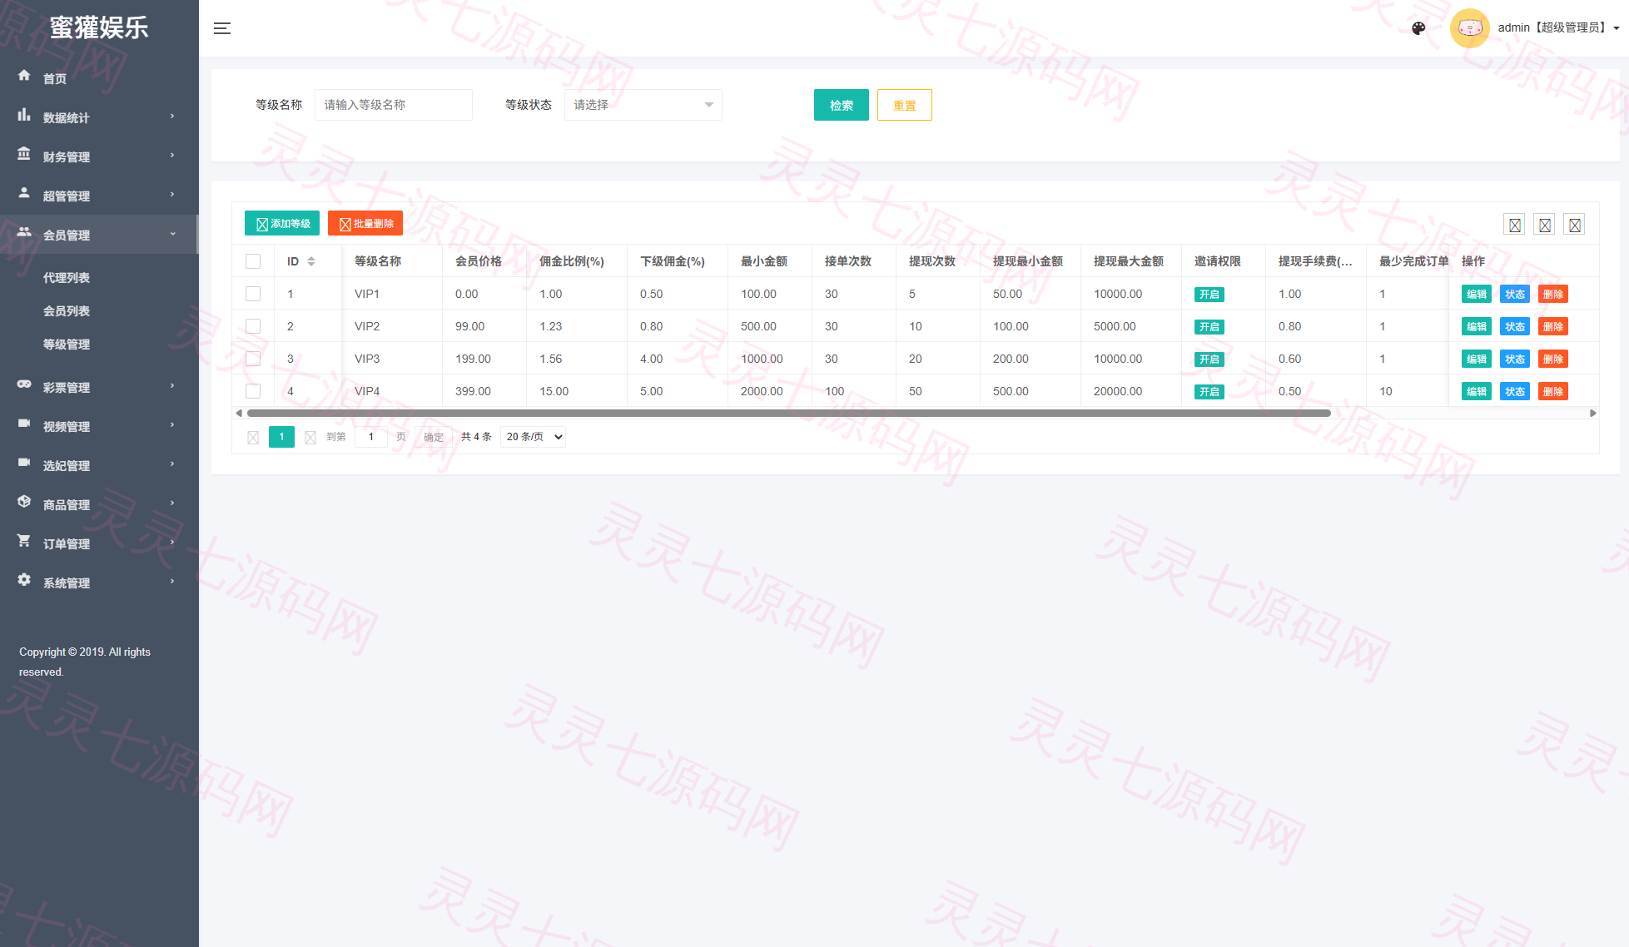
Task: Click the shopping cart icon for 订单管理
Action: pos(24,541)
